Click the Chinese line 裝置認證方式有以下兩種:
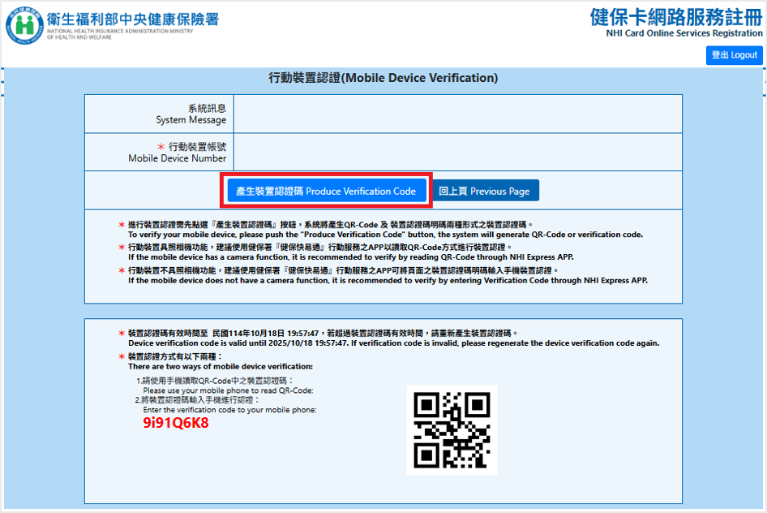The width and height of the screenshot is (767, 513). (x=175, y=356)
